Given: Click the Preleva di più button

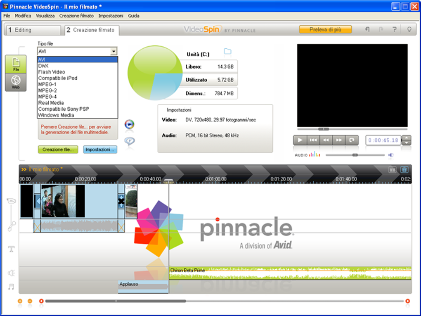Looking at the screenshot, I should pos(325,30).
